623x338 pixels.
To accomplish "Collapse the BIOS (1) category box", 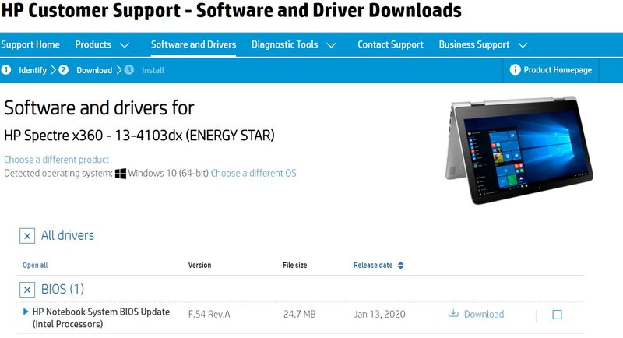I will (x=27, y=290).
